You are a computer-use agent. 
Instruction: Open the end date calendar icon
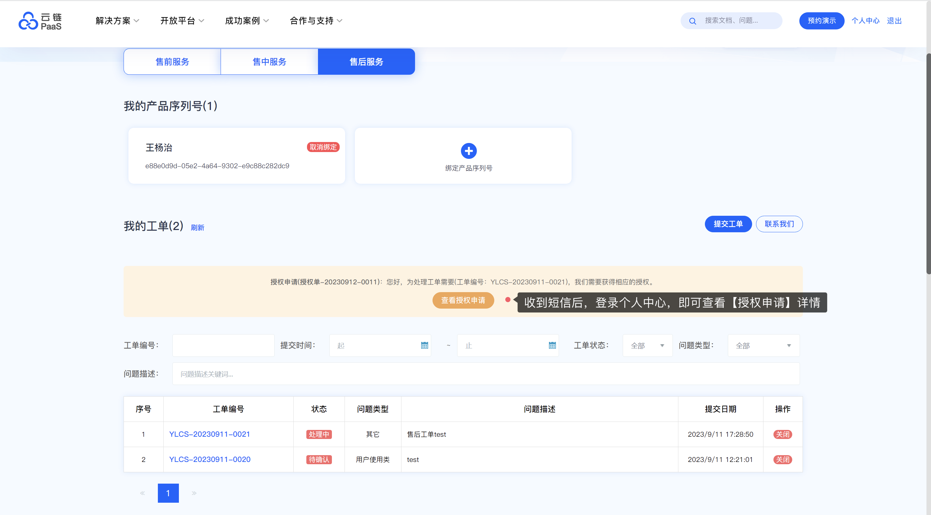point(552,345)
